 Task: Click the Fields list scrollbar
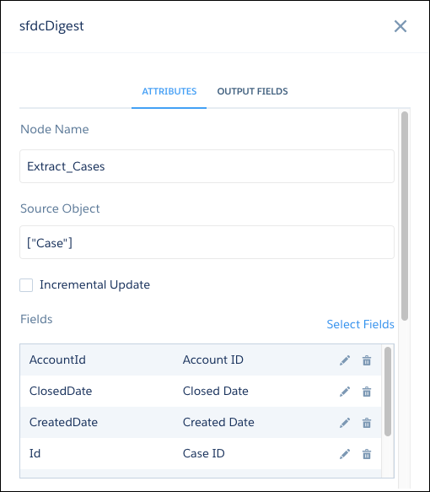tap(388, 392)
